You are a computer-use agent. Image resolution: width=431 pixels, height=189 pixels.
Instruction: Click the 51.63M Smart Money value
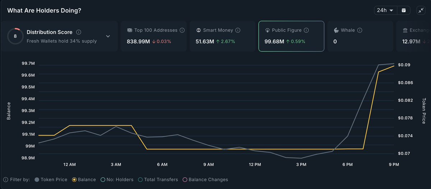click(205, 42)
